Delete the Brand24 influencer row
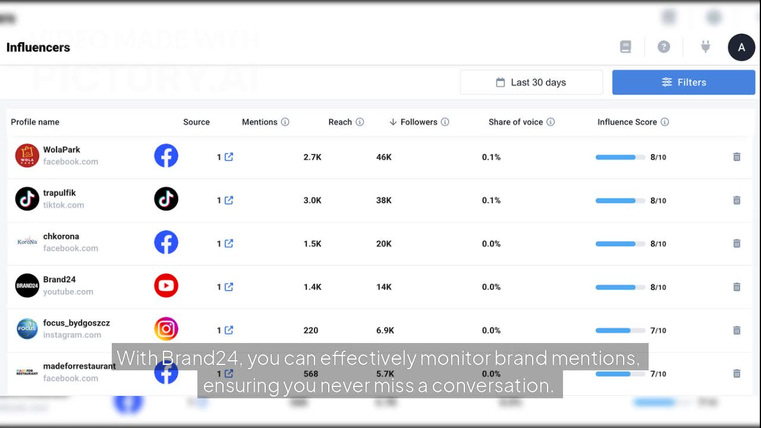 pyautogui.click(x=737, y=287)
